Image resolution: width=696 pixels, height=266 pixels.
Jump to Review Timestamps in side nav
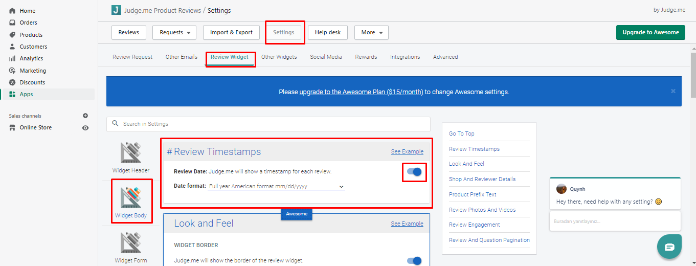474,149
